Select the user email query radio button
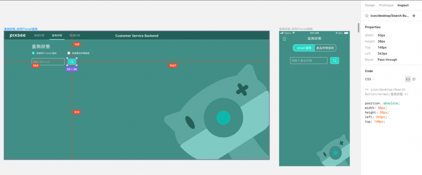Viewport: 422px width, 175px height. (x=33, y=53)
